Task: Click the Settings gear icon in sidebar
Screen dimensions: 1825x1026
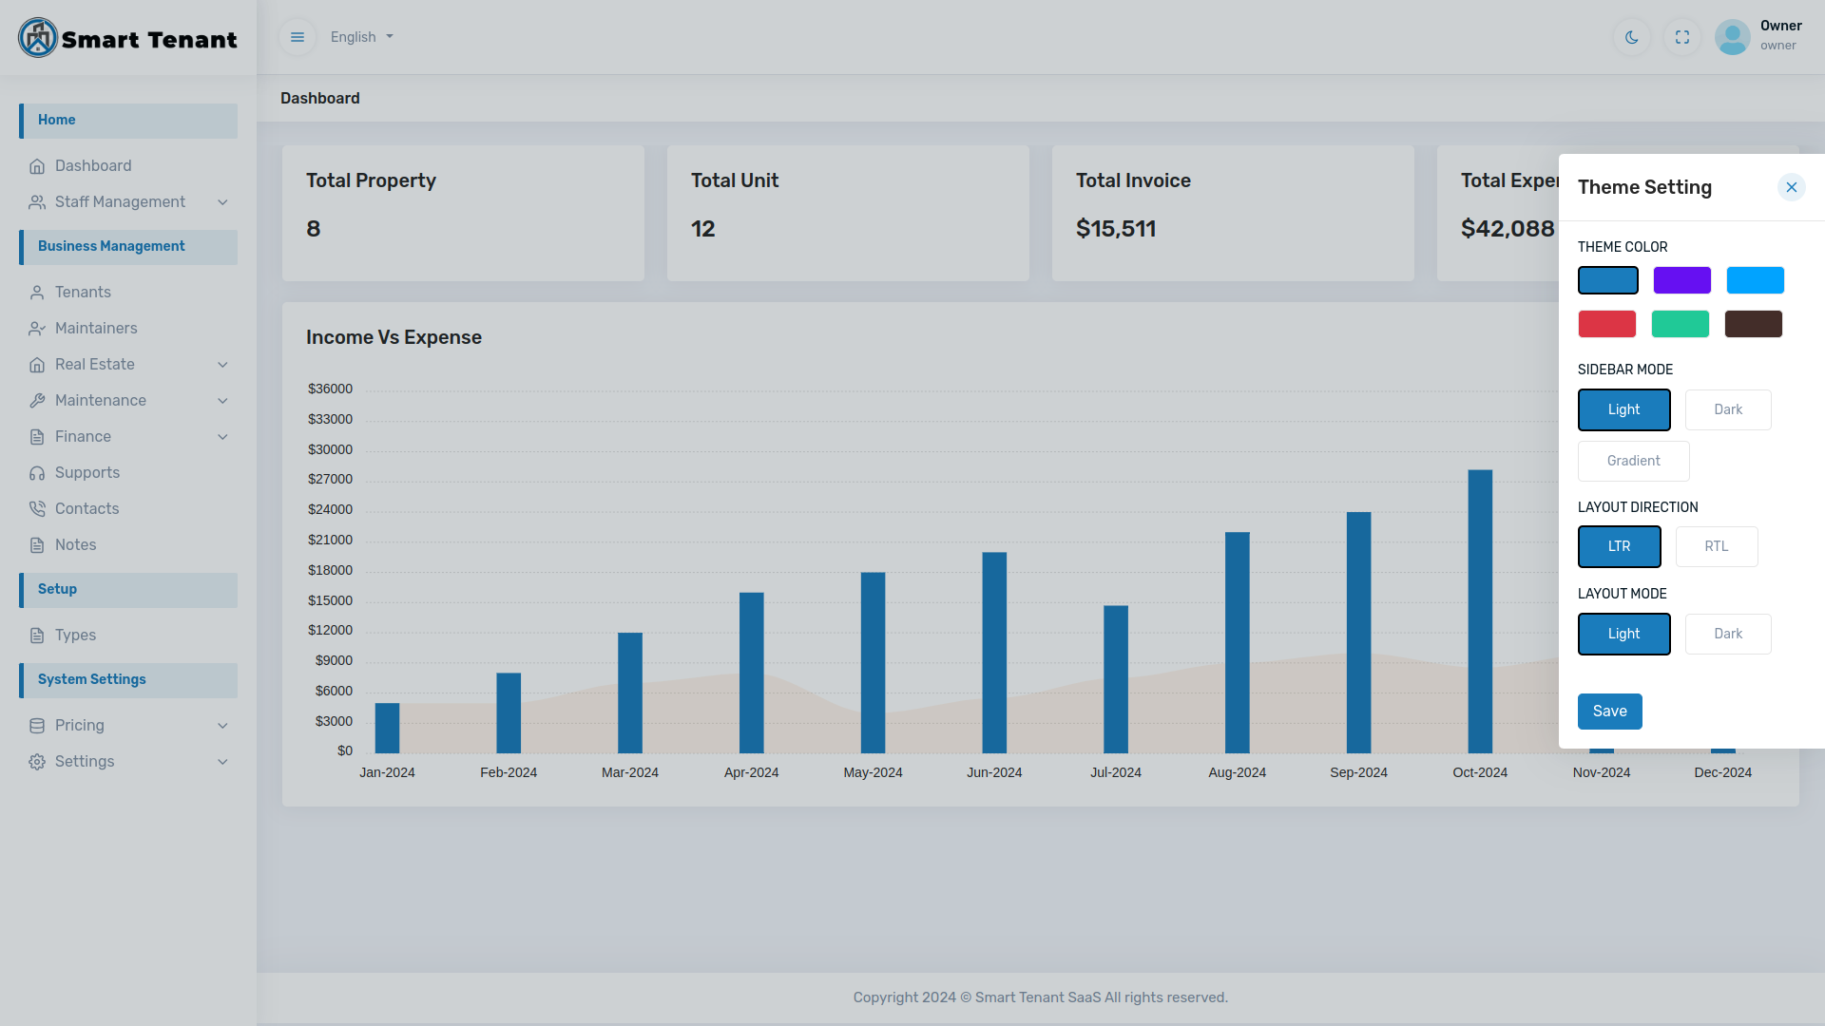Action: click(37, 762)
